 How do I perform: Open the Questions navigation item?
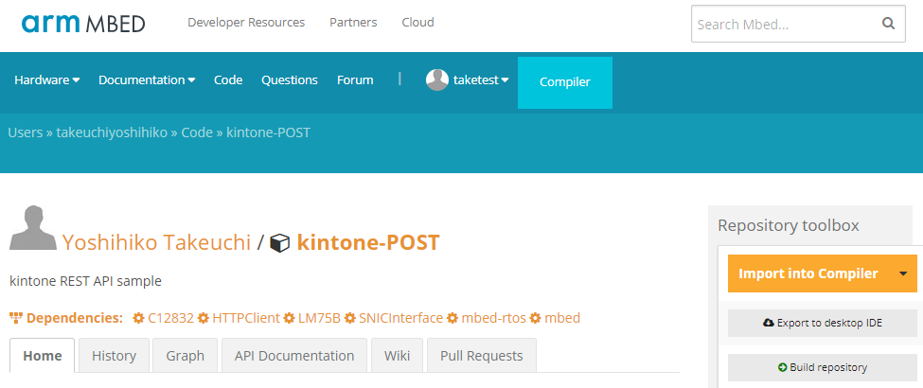click(x=290, y=80)
